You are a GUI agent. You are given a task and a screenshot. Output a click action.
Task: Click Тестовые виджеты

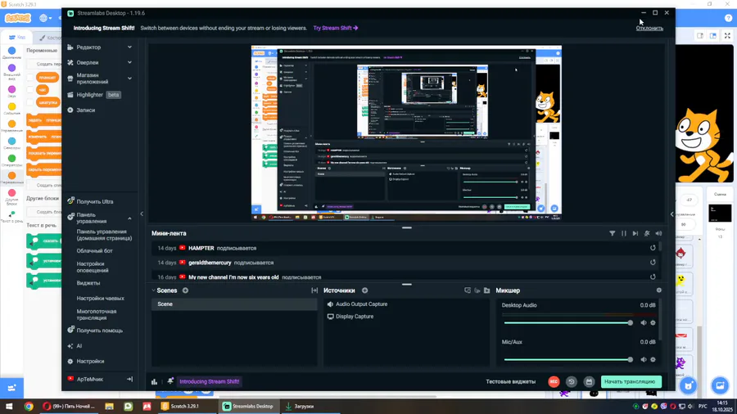tap(510, 381)
